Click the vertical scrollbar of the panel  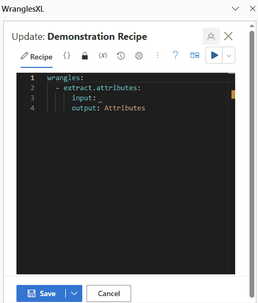pos(252,162)
